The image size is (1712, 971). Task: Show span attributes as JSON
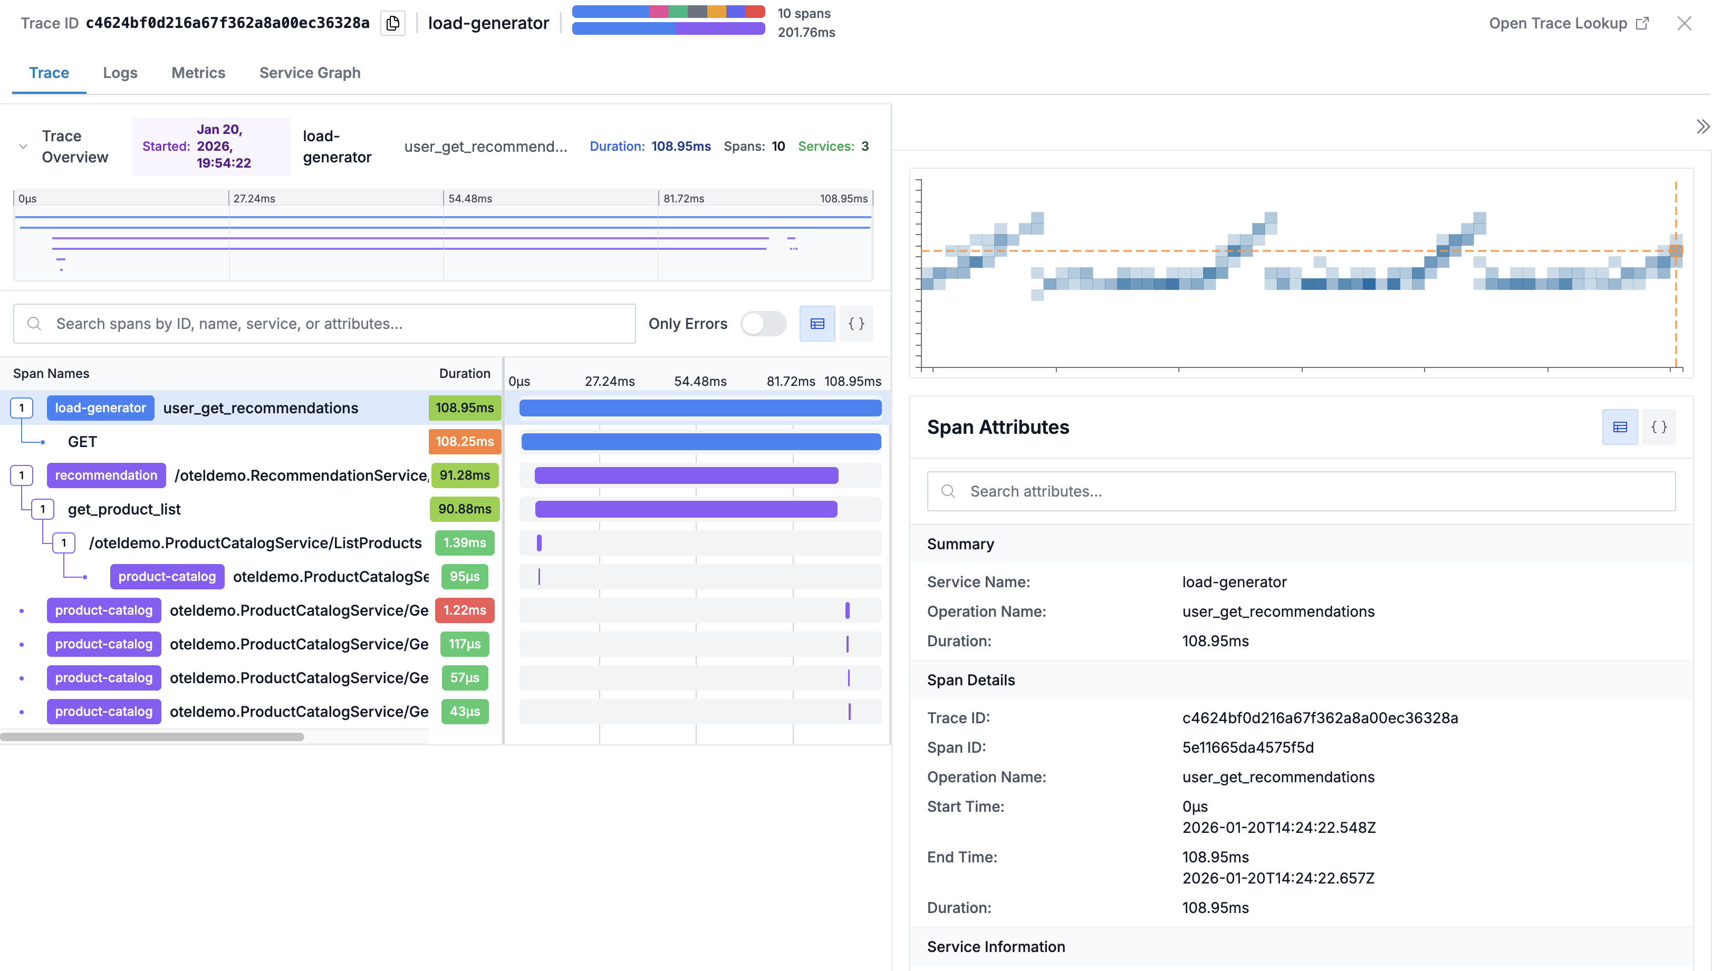pyautogui.click(x=1659, y=428)
